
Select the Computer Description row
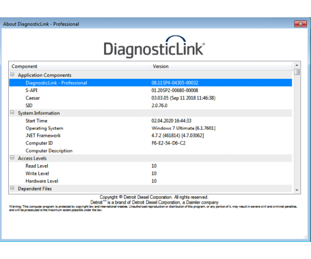point(150,151)
